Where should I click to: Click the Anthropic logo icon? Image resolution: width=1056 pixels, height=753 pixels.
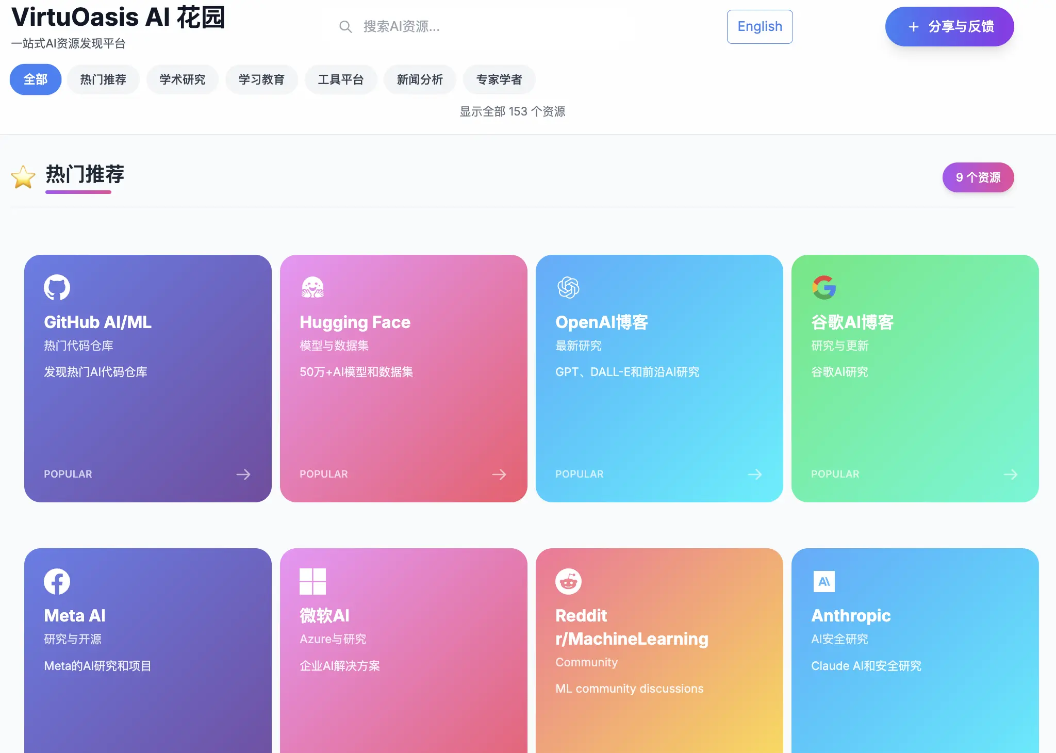824,581
